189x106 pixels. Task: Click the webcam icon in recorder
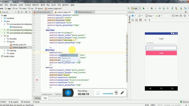[x=116, y=93]
